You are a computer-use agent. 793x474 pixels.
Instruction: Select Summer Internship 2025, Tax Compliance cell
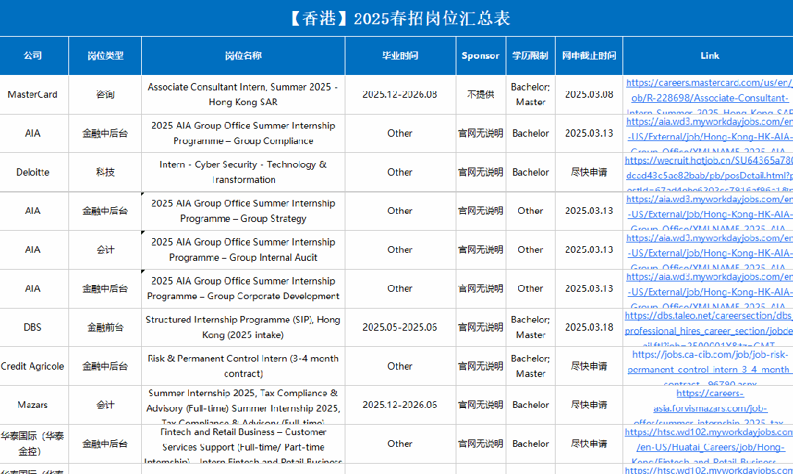tap(243, 405)
